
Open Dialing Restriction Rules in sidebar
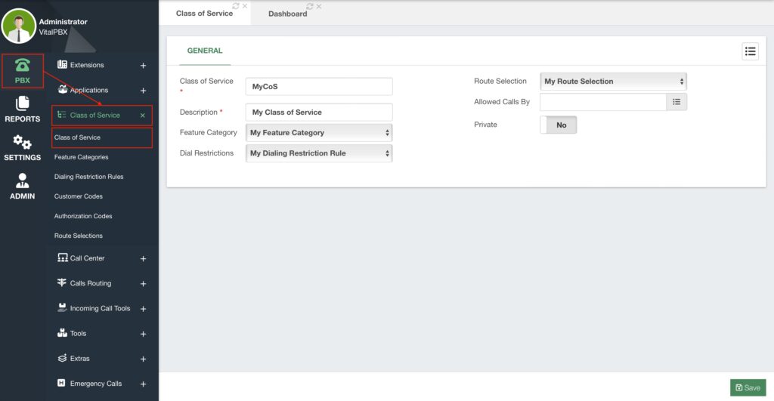tap(88, 177)
